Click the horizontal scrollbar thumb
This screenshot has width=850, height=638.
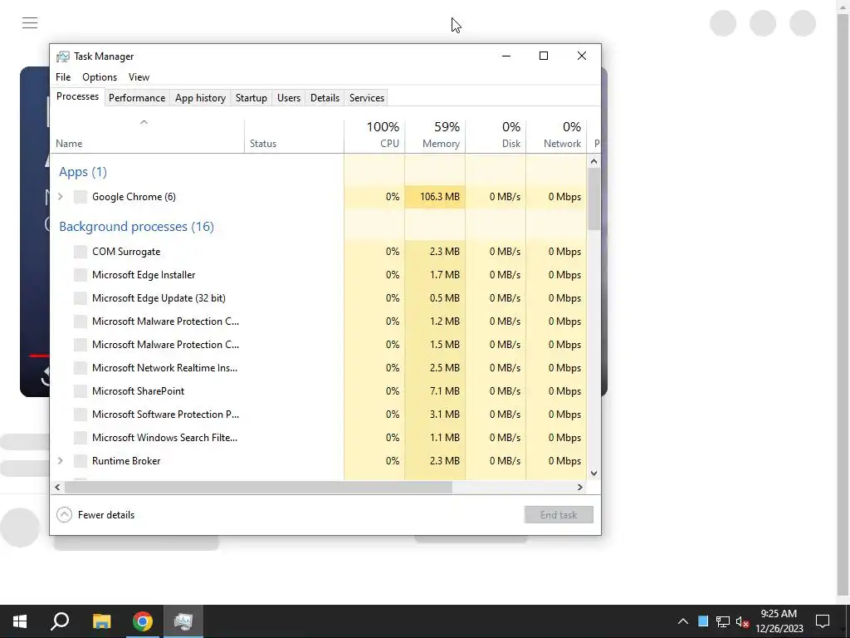pyautogui.click(x=258, y=487)
